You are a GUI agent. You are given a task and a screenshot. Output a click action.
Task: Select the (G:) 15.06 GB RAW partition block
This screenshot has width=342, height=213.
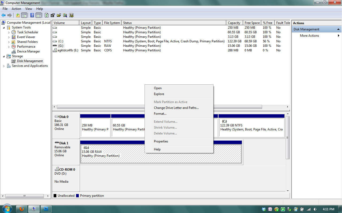coord(161,152)
